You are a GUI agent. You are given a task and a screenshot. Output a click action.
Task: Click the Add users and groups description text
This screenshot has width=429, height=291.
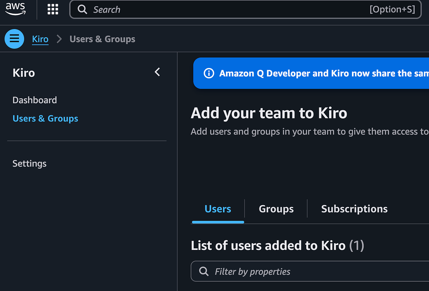310,131
